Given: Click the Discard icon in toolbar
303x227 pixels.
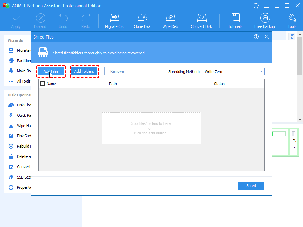Looking at the screenshot, I should click(x=41, y=18).
